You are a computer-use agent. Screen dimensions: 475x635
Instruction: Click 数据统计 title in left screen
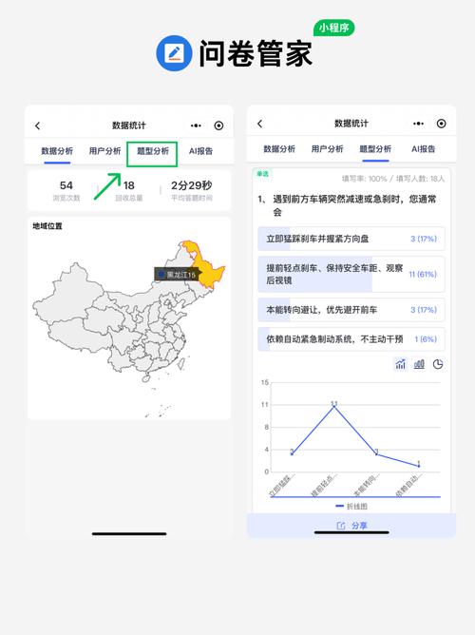point(128,125)
